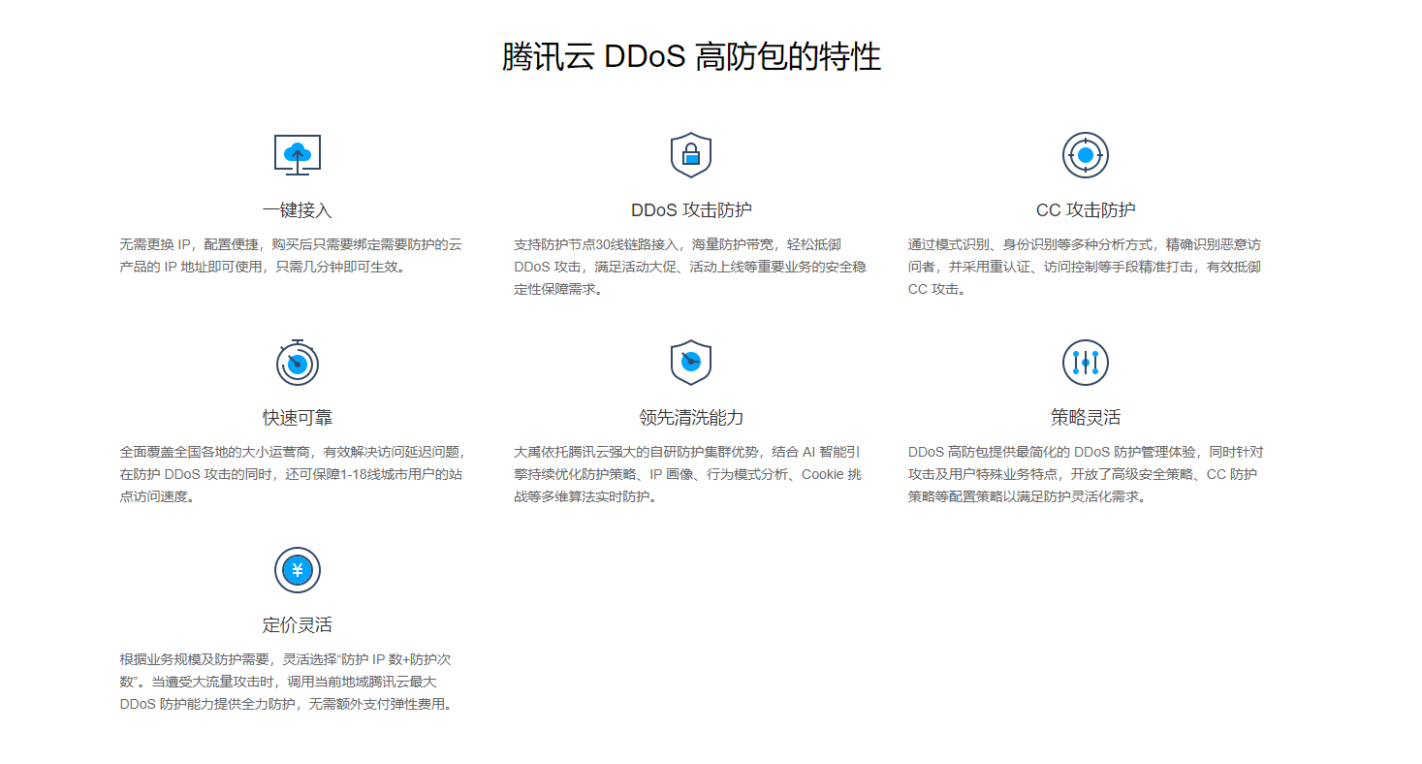Select the DDoS 攻击防护 feature heading
Viewport: 1422px width, 764px height.
coord(691,210)
